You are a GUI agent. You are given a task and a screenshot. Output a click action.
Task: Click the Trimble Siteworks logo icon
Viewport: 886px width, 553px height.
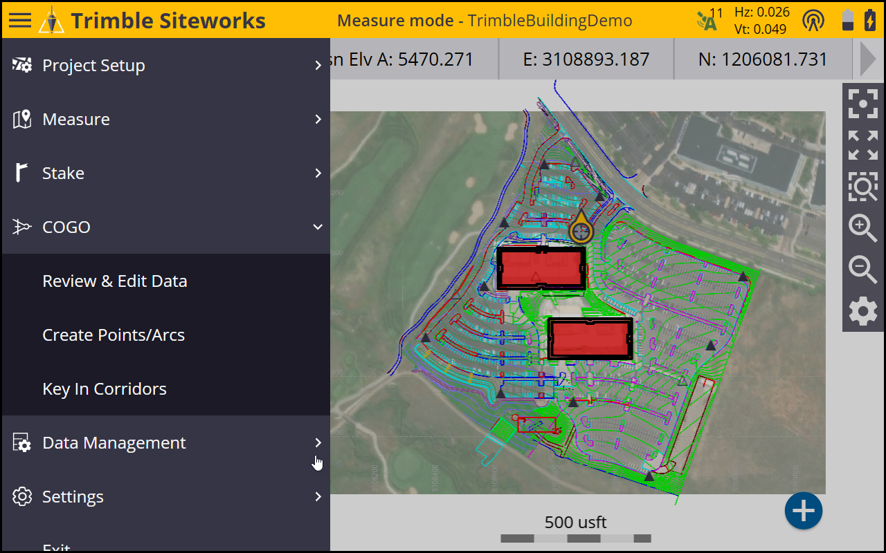[x=51, y=20]
